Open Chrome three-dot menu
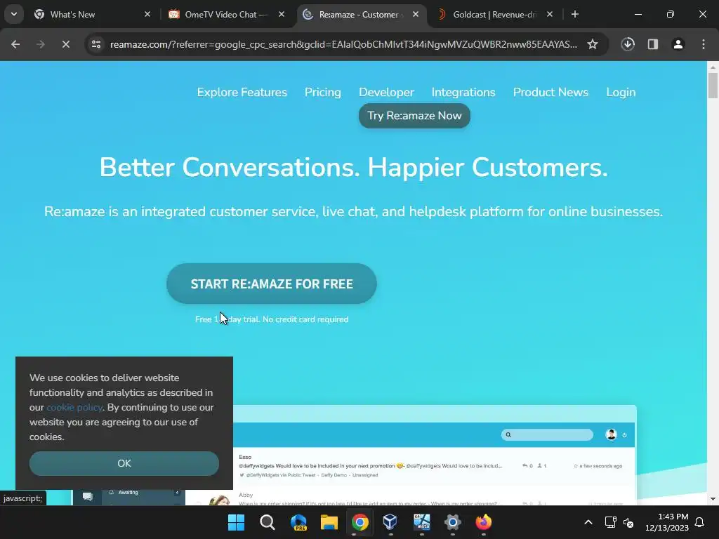This screenshot has height=539, width=719. [704, 44]
